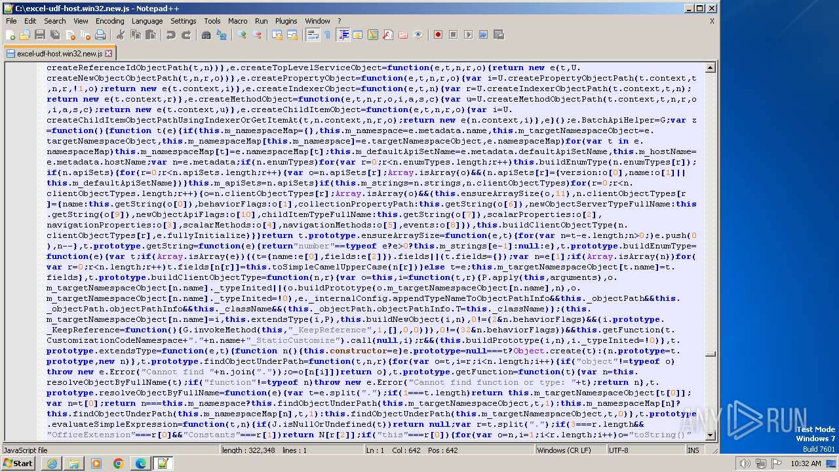Undo the last edit via the toolbar
839x472 pixels.
[170, 35]
